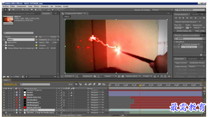Select the Zoom magnifier tool

pyautogui.click(x=13, y=10)
